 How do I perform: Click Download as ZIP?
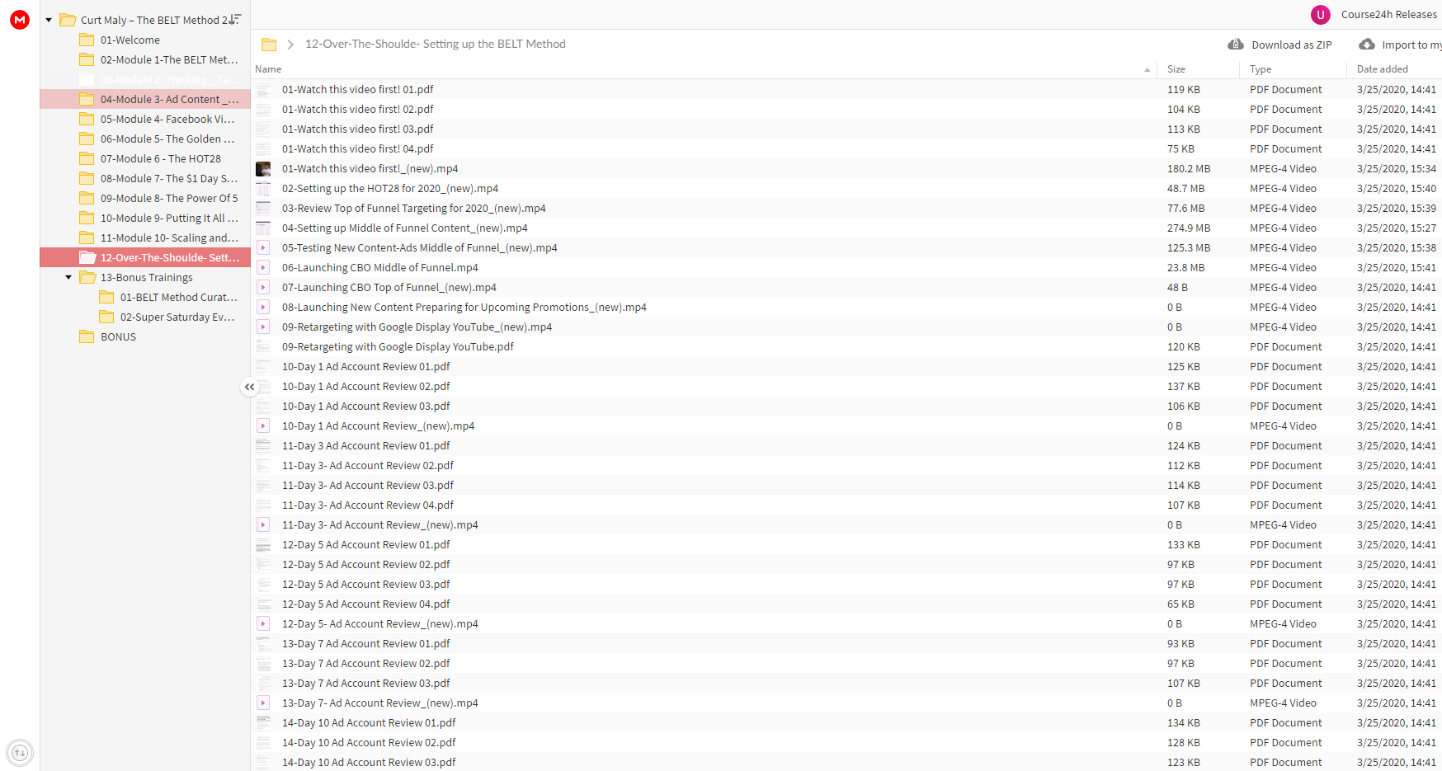click(1291, 45)
